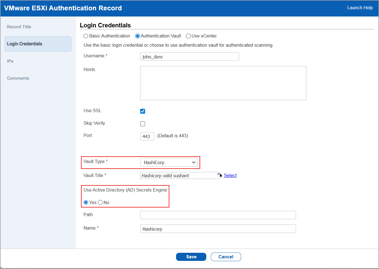Screen dimensions: 379x269
Task: Click Select to browse vault titles
Action: pyautogui.click(x=230, y=175)
